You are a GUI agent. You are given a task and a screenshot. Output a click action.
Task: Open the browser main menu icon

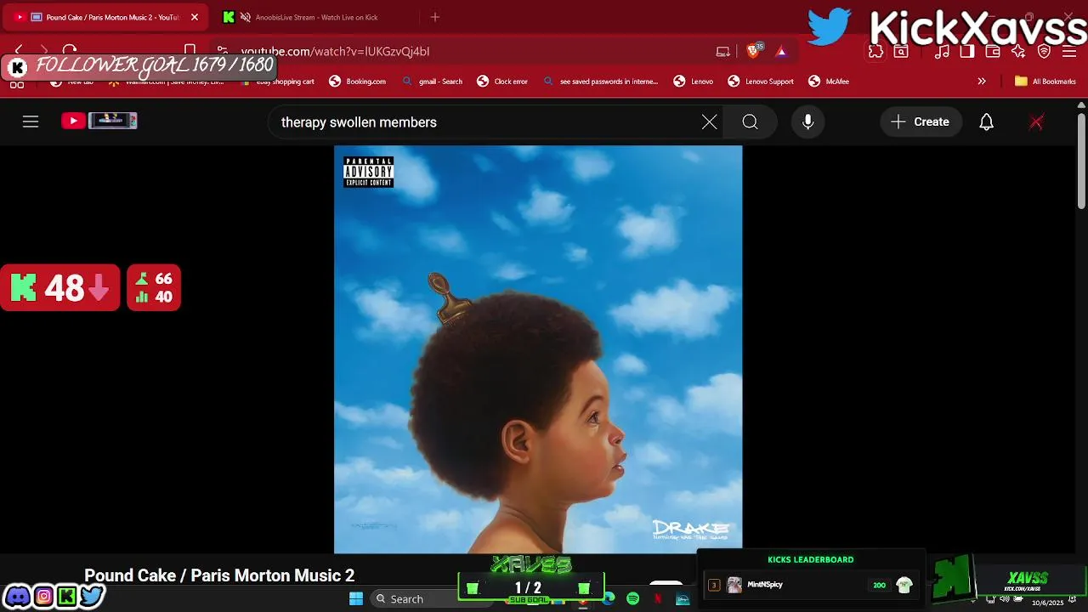point(1070,51)
